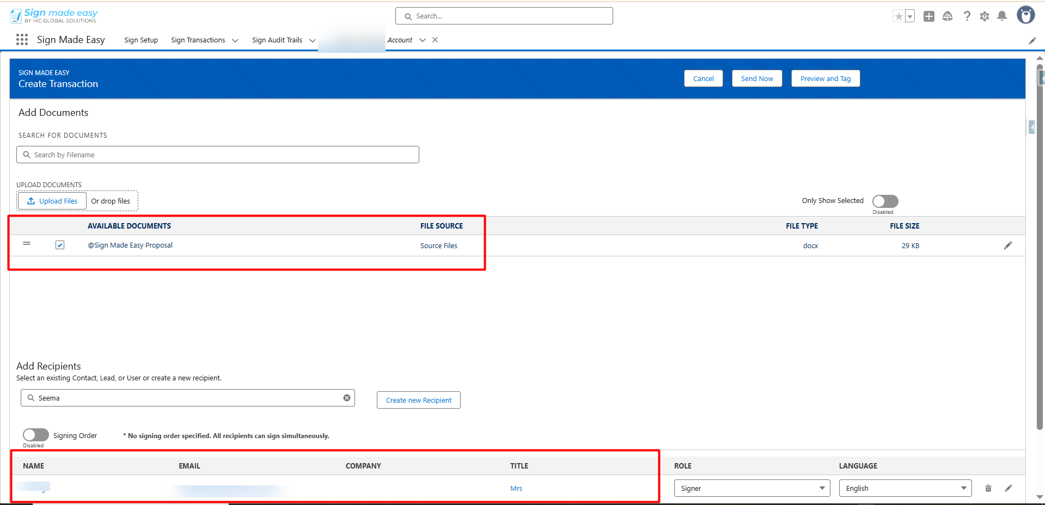Delete the recipient with trash icon

[x=988, y=488]
